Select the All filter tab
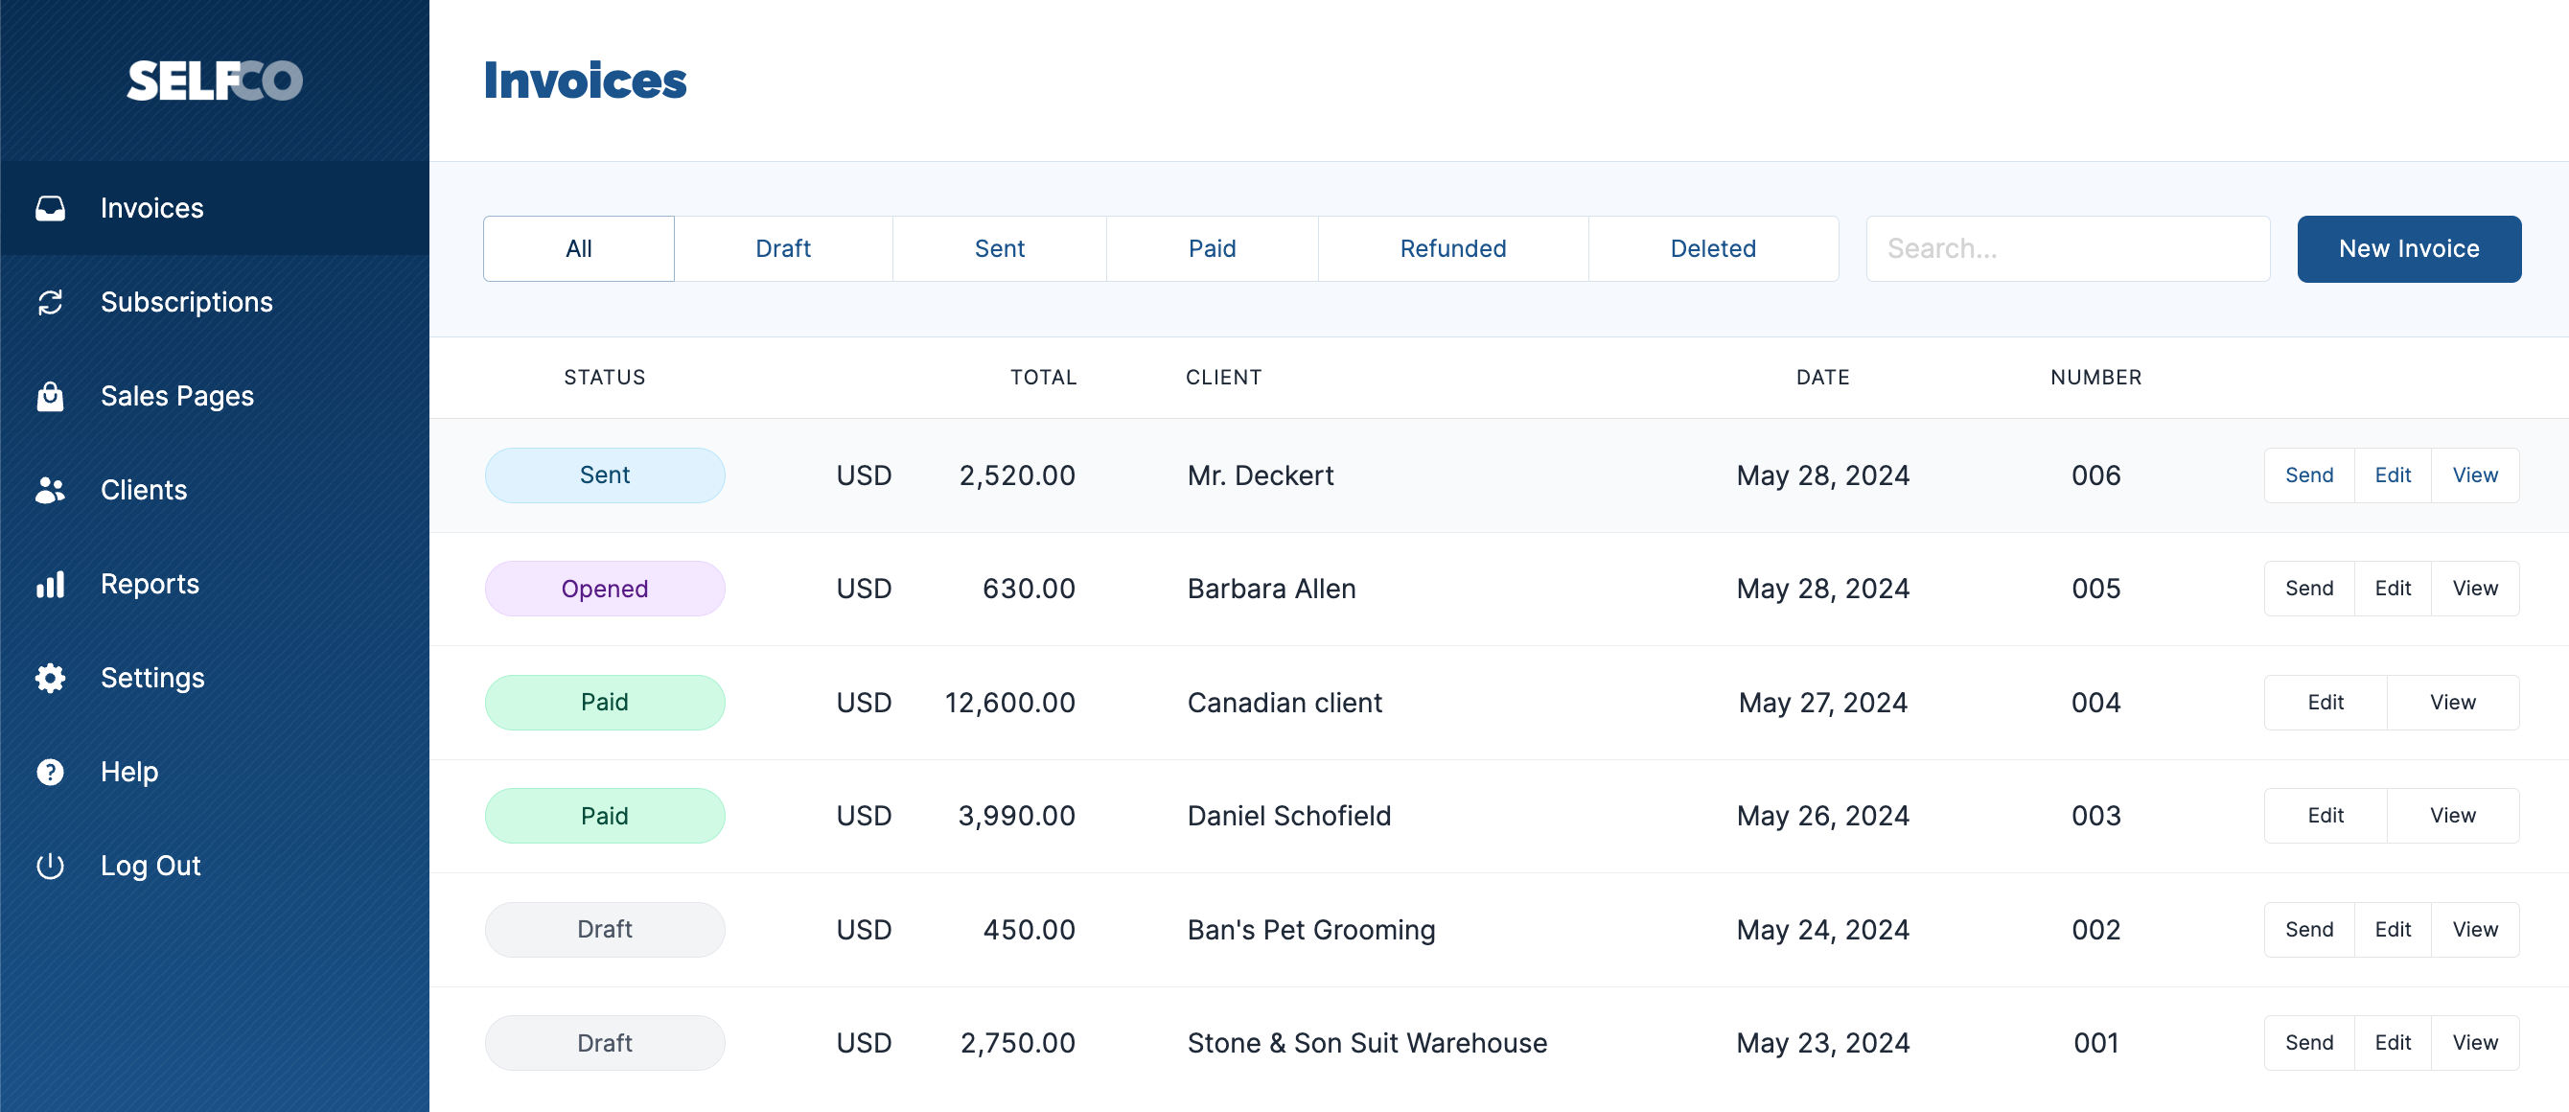 [578, 248]
